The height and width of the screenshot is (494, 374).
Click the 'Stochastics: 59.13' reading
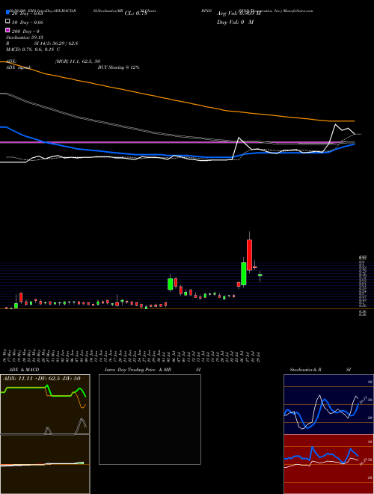(x=24, y=37)
